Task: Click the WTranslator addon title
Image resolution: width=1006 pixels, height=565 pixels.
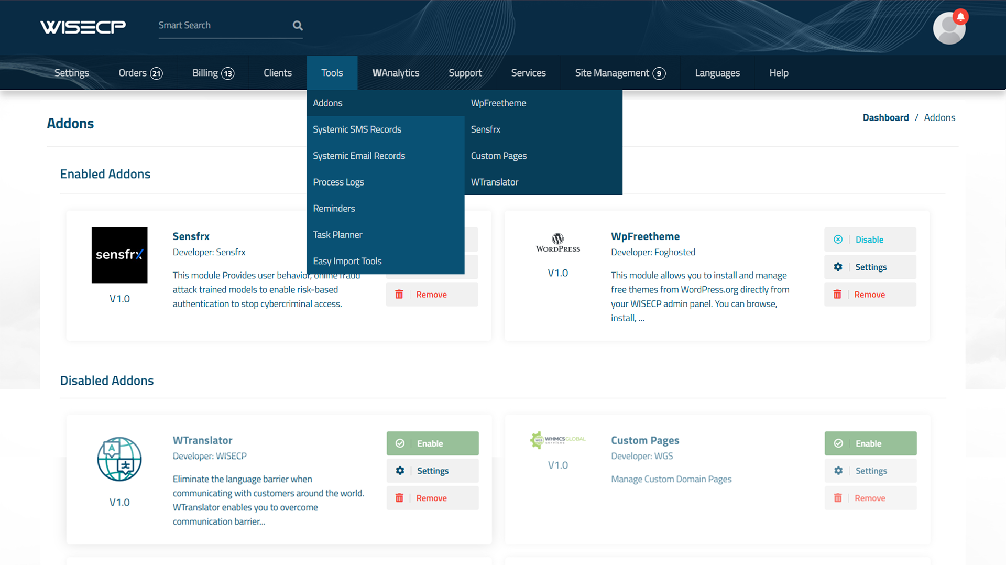Action: (202, 440)
